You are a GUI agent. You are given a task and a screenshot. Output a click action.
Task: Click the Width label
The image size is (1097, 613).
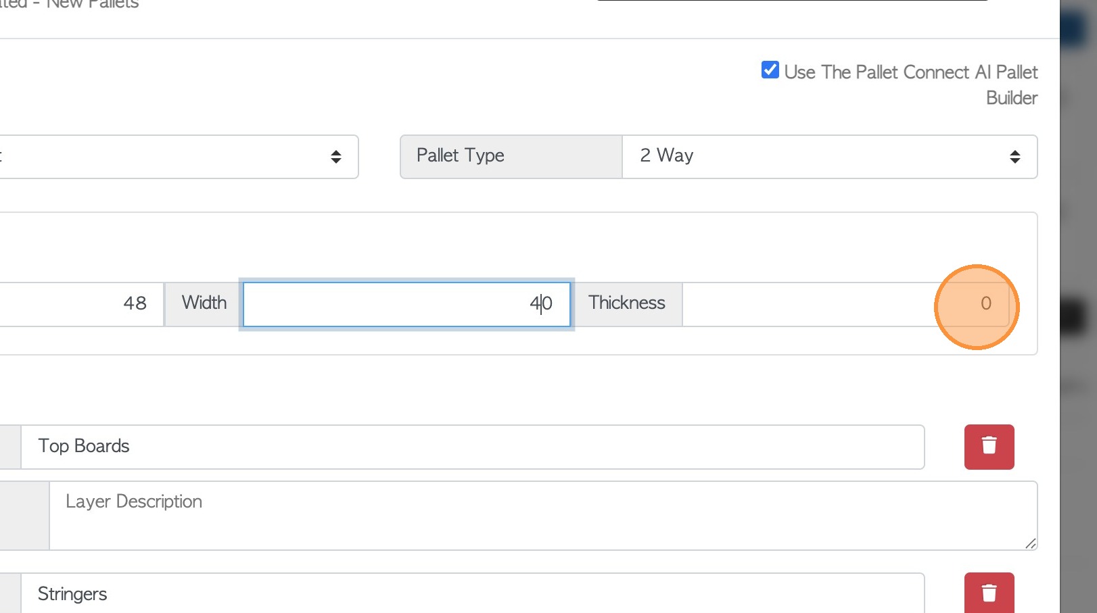click(204, 303)
